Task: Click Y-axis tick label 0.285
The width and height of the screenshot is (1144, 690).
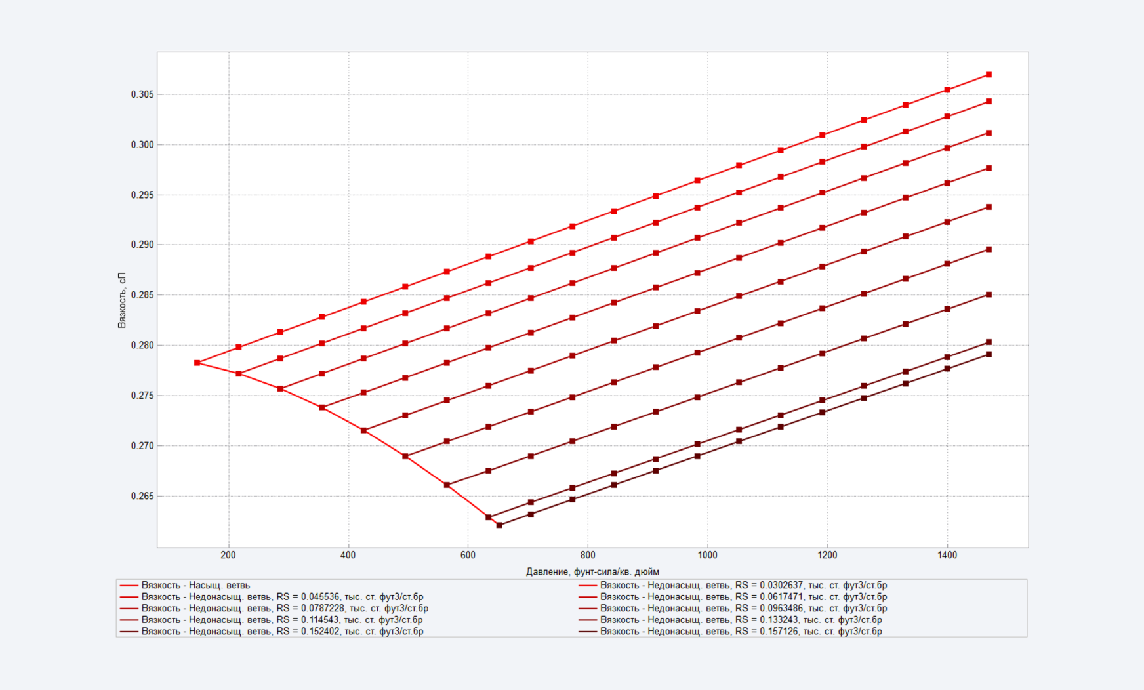Action: [142, 295]
